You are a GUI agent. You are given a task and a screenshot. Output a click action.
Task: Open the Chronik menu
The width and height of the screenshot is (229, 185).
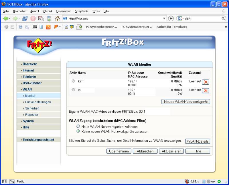48,11
